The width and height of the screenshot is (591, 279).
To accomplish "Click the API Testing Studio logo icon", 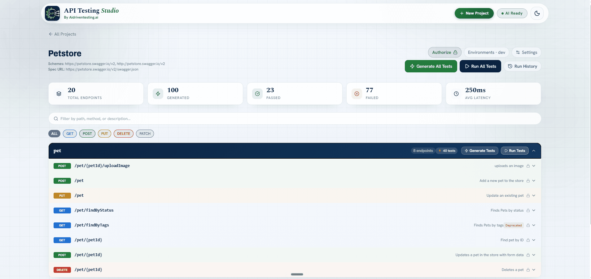I will pos(52,13).
